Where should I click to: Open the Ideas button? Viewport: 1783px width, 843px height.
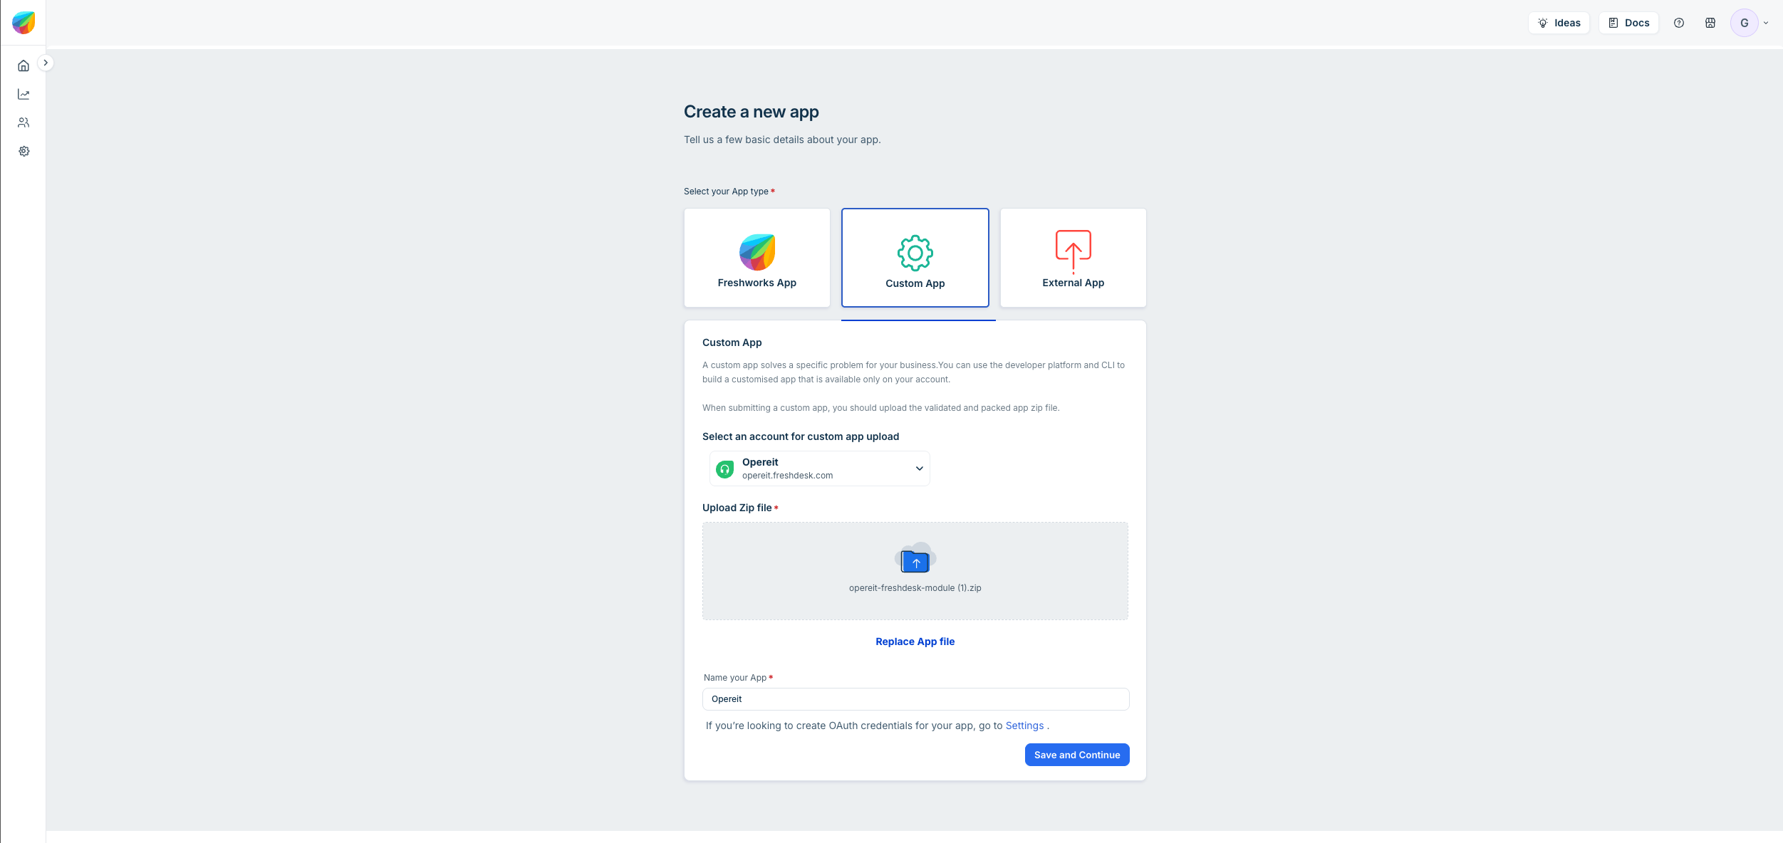1559,23
